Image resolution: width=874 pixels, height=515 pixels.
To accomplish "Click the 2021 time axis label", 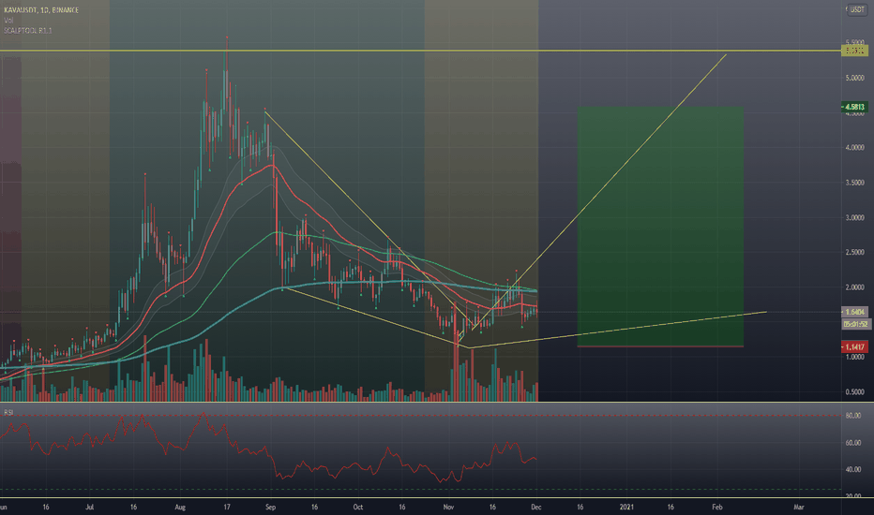I will [x=627, y=508].
